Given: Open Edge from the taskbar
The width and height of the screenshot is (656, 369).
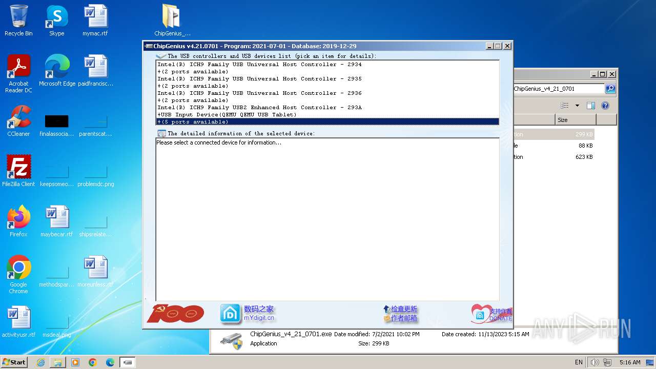Looking at the screenshot, I should [x=110, y=362].
